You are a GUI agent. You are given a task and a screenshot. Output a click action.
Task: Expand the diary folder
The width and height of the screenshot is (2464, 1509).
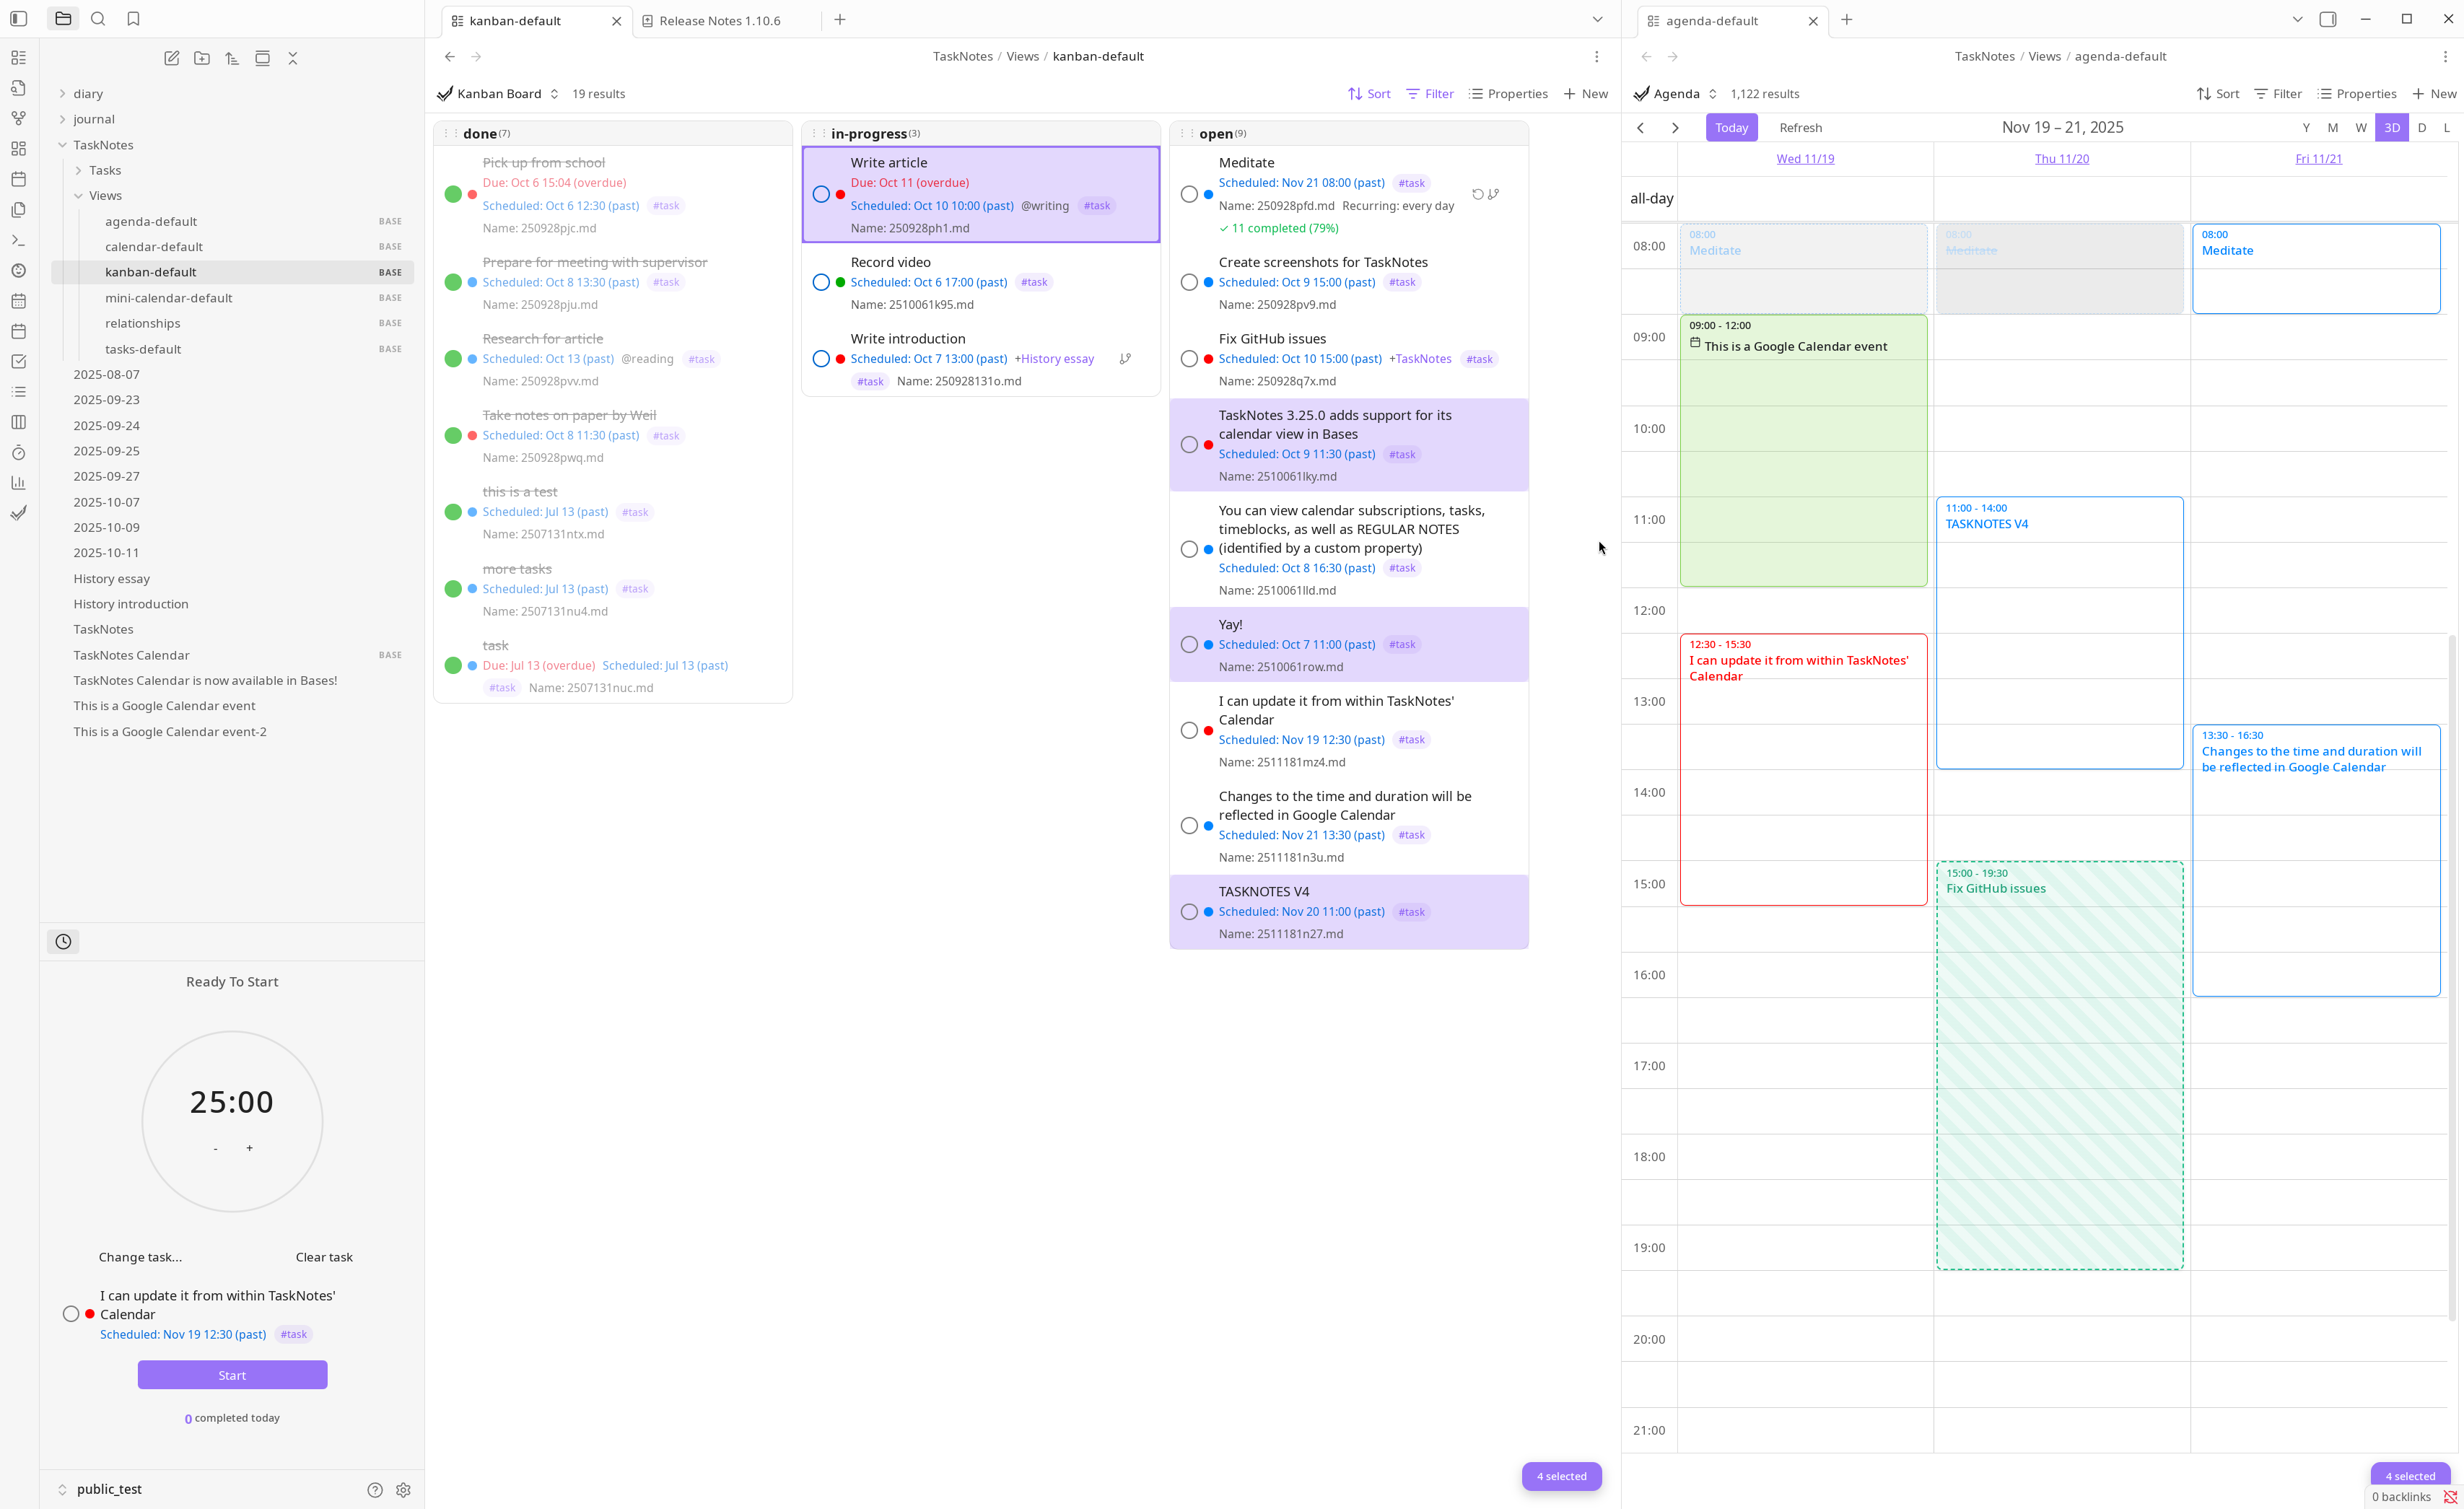pyautogui.click(x=62, y=93)
